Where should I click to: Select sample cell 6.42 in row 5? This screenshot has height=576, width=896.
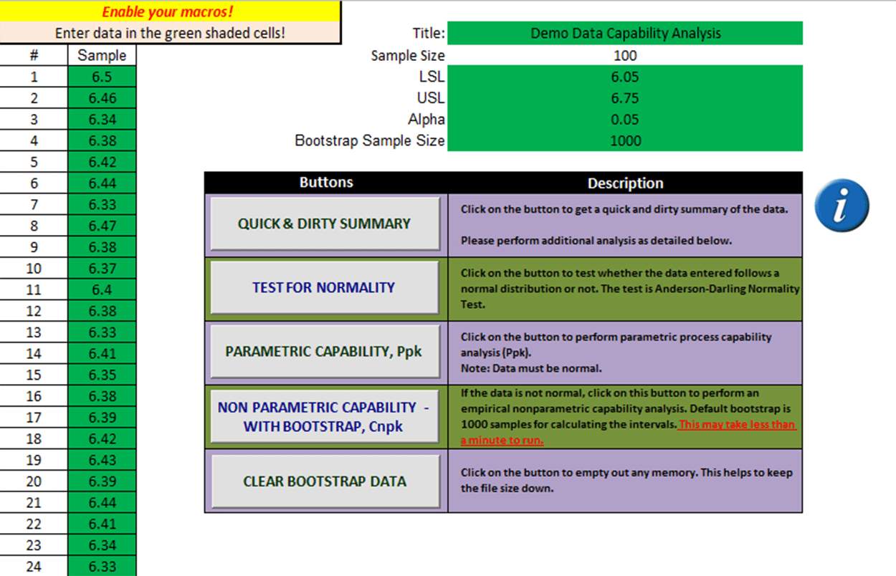coord(102,162)
